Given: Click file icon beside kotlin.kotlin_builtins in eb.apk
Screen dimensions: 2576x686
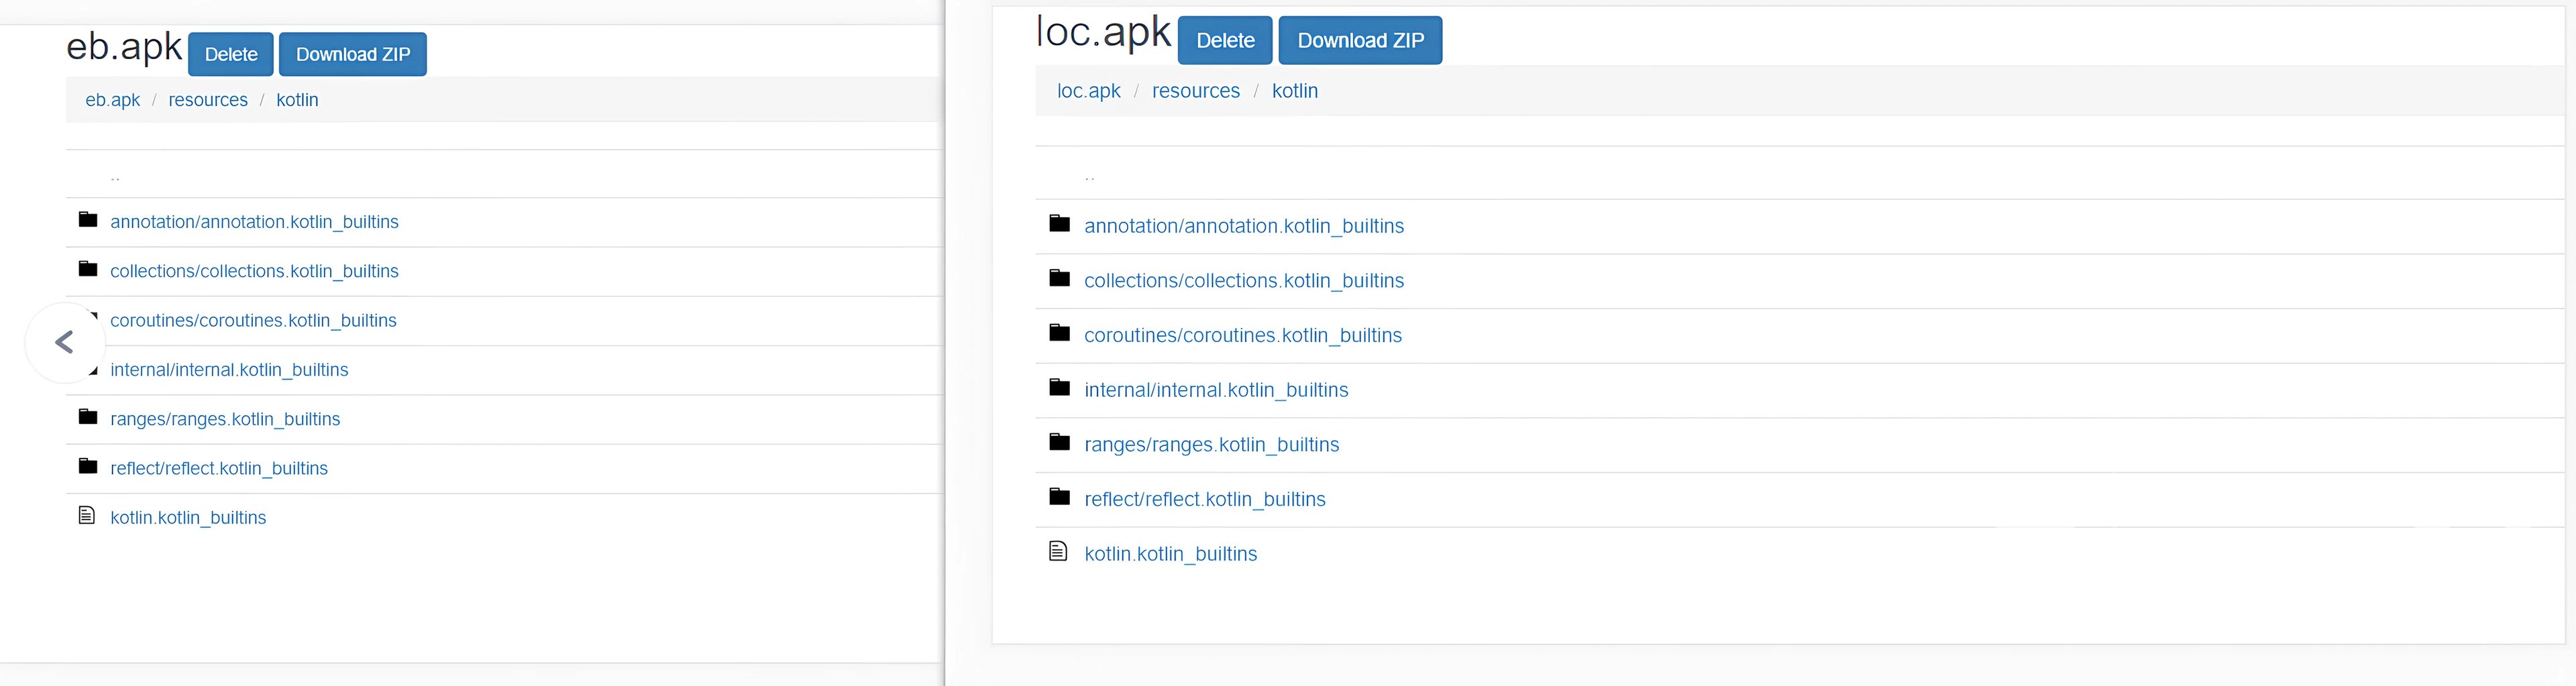Looking at the screenshot, I should pyautogui.click(x=87, y=515).
